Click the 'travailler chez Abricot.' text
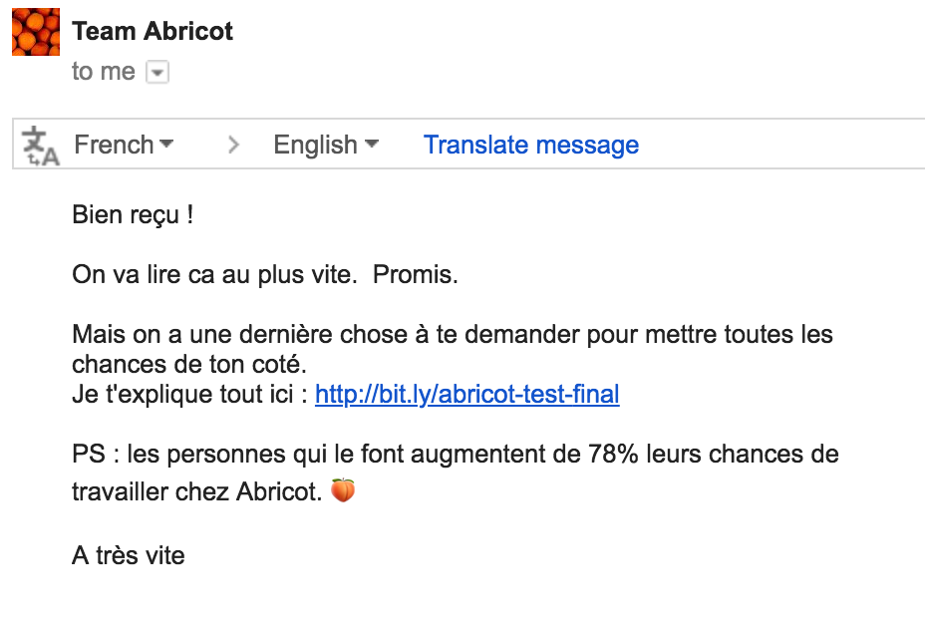 [x=197, y=491]
